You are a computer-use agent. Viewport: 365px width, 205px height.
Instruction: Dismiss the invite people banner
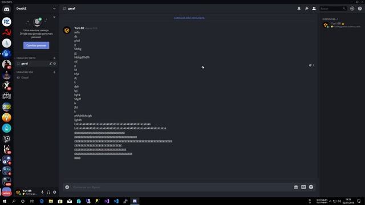[54, 17]
